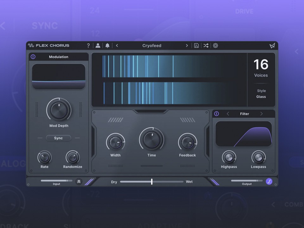Click the Feedback knob
Viewport: 304px width, 228px height.
click(x=187, y=142)
